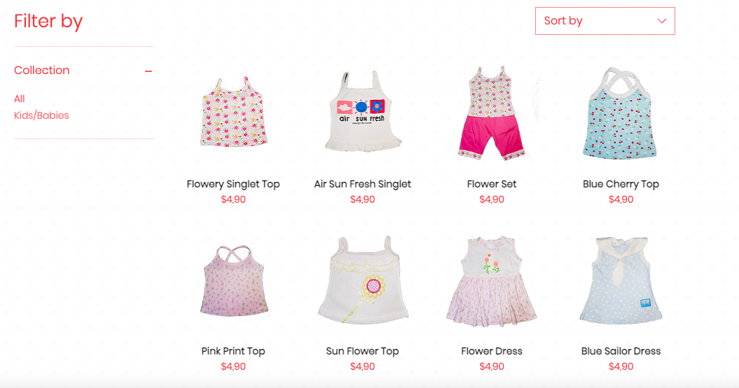This screenshot has height=388, width=739.
Task: Click the Flower Dress product name
Action: (492, 351)
